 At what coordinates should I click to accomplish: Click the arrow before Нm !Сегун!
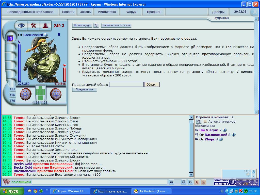(x=197, y=130)
